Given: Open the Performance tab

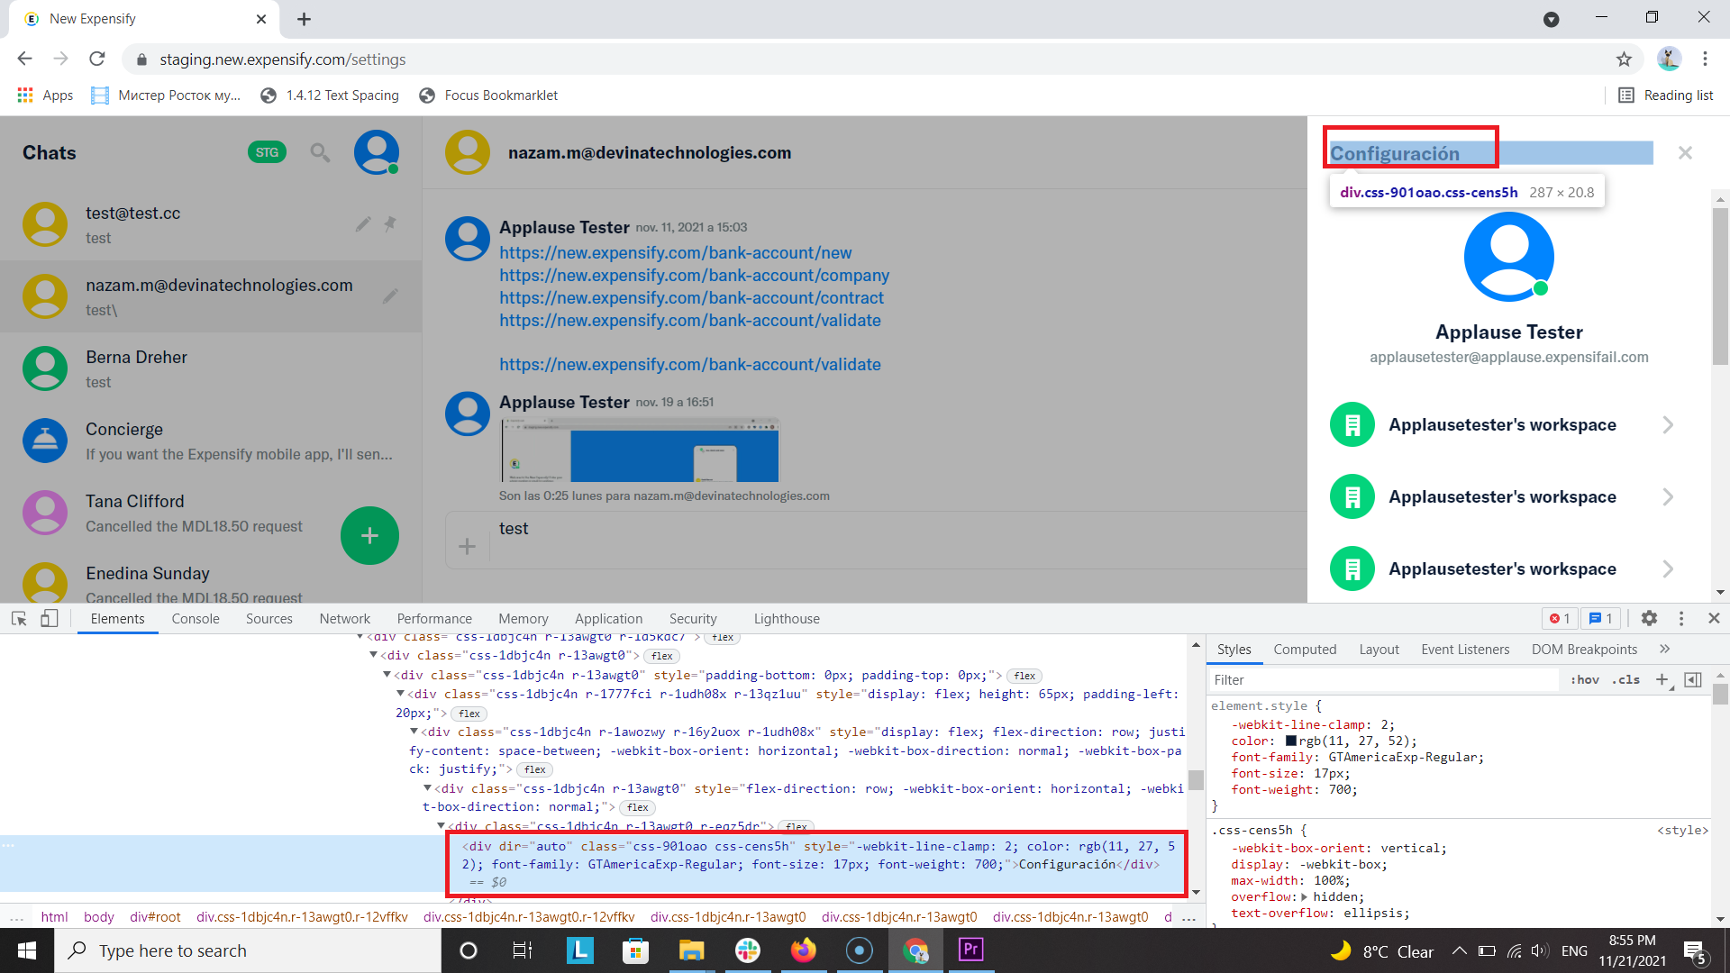Looking at the screenshot, I should pyautogui.click(x=434, y=618).
